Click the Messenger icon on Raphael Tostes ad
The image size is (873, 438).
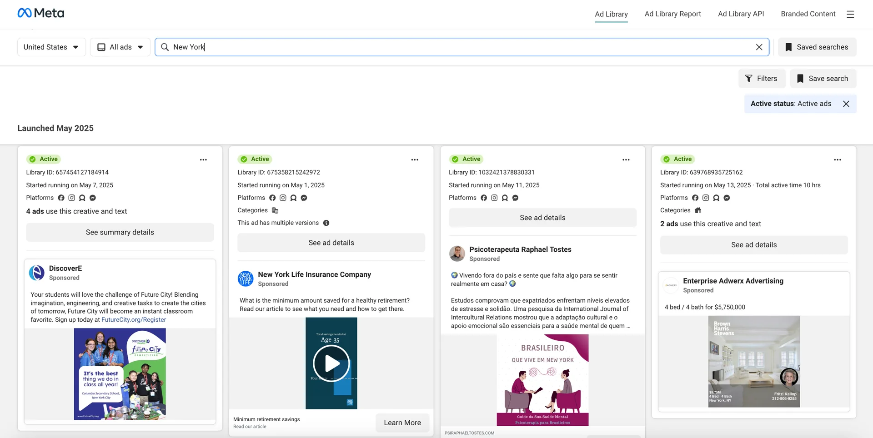[x=515, y=198]
